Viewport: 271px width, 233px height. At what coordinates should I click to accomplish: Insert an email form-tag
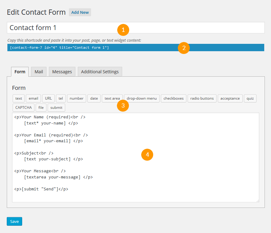tap(33, 98)
